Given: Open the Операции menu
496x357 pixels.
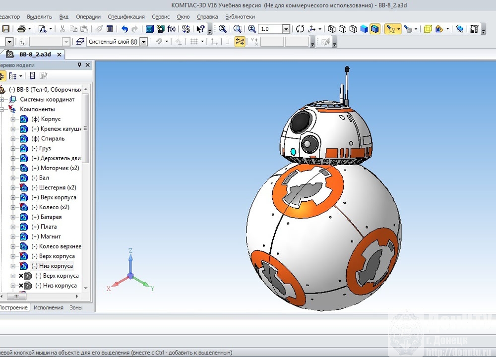Looking at the screenshot, I should (89, 17).
